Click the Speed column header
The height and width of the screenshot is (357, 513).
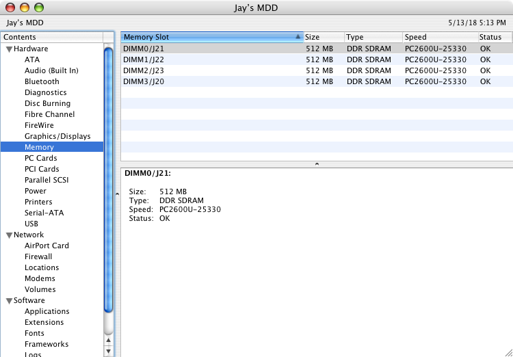440,37
